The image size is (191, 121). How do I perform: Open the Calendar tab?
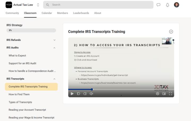click(47, 13)
